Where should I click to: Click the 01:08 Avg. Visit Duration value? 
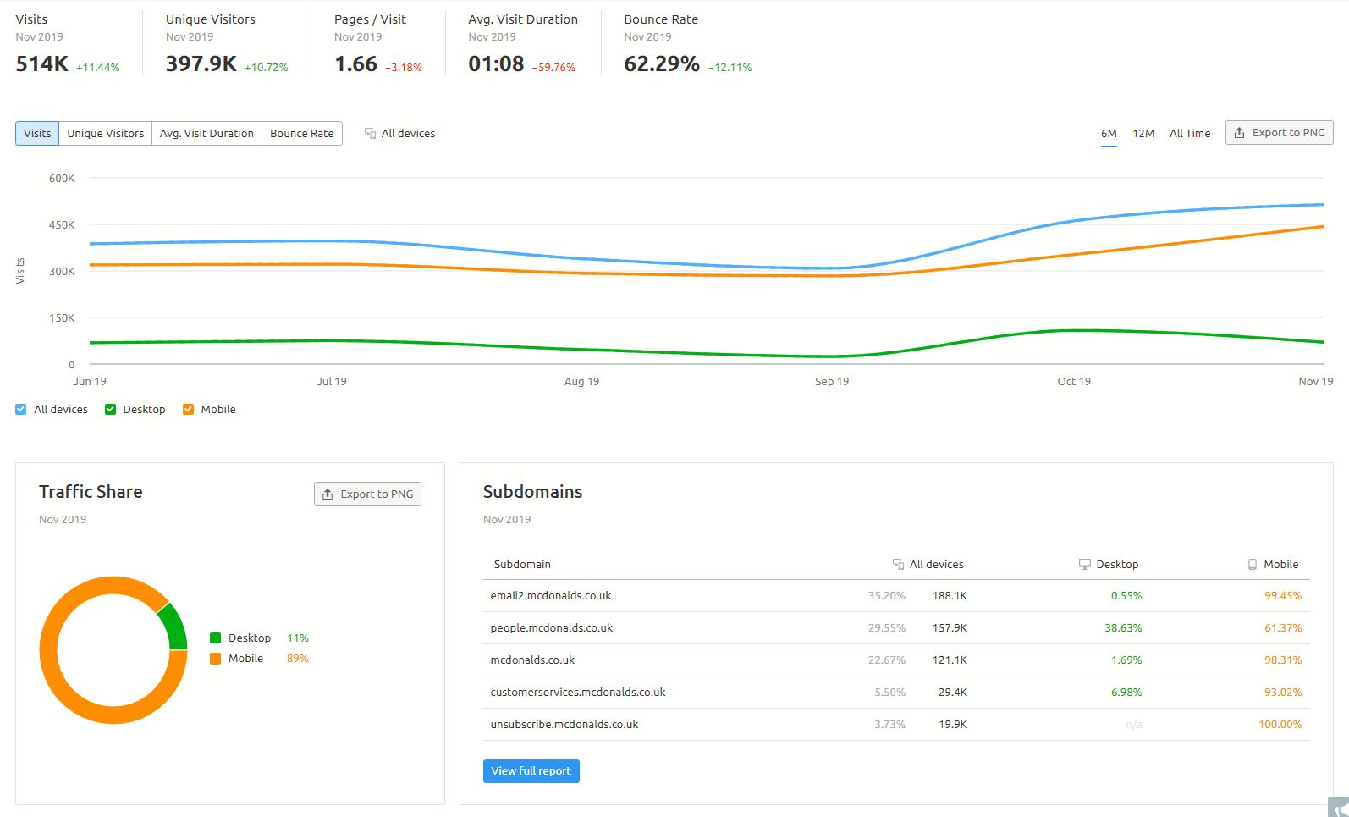[496, 64]
